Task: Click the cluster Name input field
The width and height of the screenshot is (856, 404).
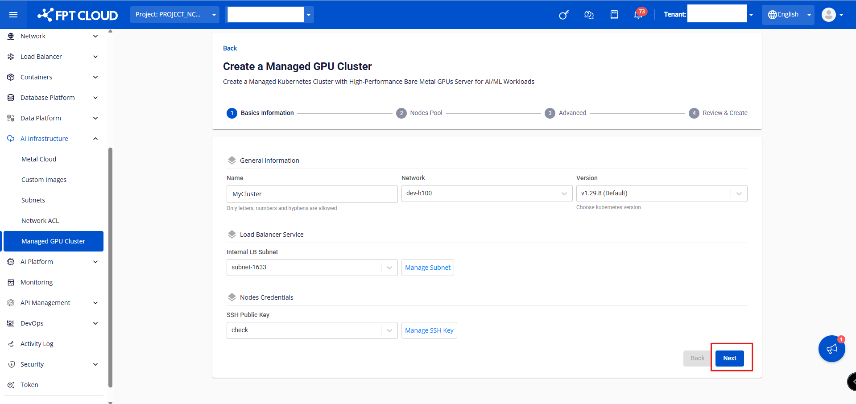Action: click(311, 194)
